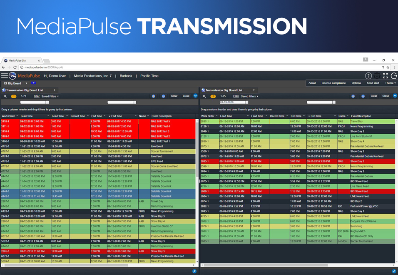Go back with the browser back arrow

tap(3, 67)
